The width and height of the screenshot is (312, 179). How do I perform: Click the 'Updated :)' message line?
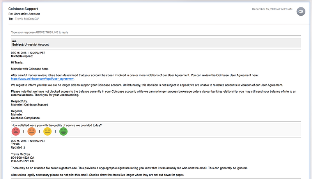[18, 147]
